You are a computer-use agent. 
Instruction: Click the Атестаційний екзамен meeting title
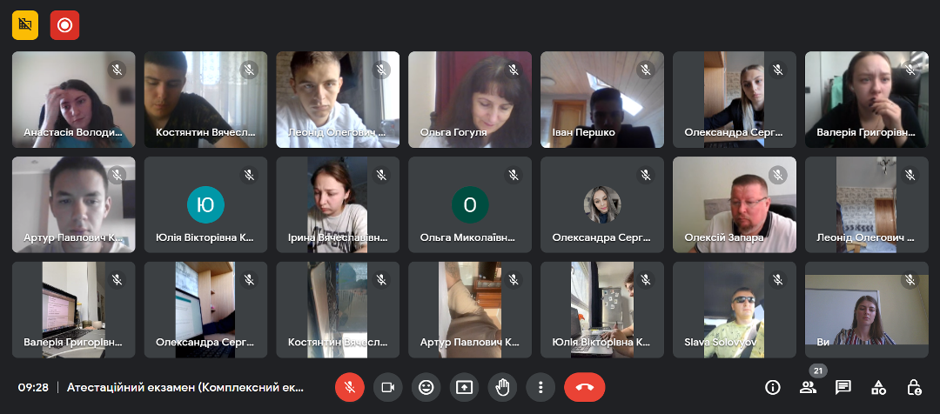tap(186, 388)
